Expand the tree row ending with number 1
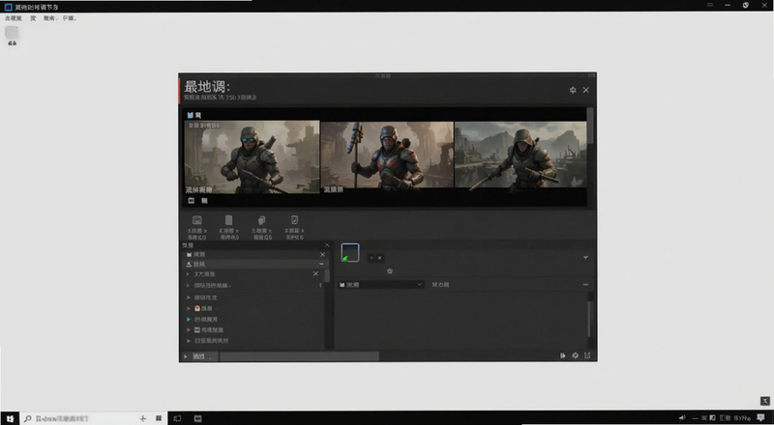 [x=188, y=286]
